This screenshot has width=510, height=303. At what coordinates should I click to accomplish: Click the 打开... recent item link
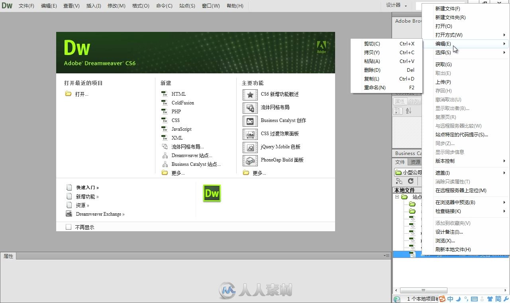[x=82, y=94]
